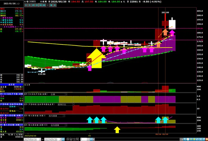Click the round orange icon in the bottom toolbar
The height and width of the screenshot is (141, 208).
tap(188, 139)
